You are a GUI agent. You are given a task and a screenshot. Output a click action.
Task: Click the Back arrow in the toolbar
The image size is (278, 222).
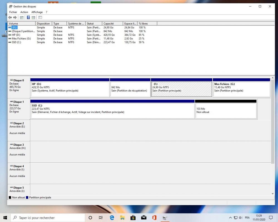[10, 17]
